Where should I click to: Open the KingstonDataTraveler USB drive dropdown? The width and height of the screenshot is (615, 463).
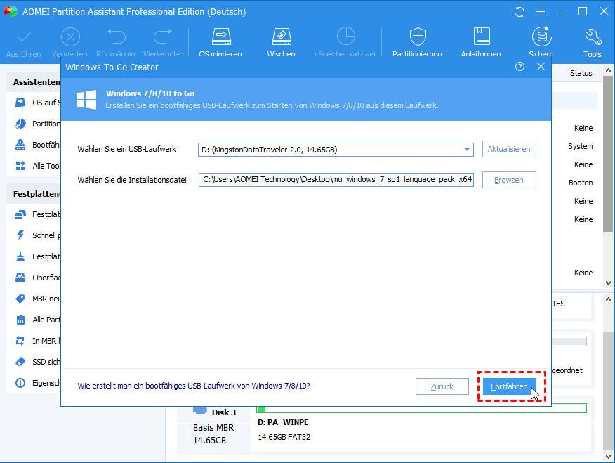465,149
